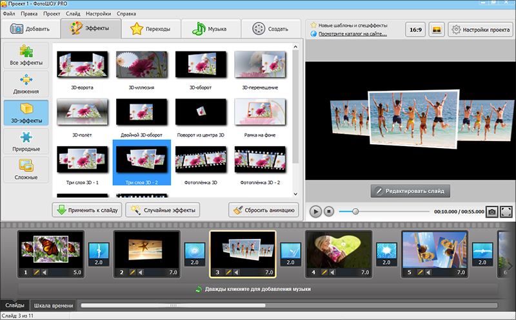516x320 pixels.
Task: Choose the 3D-иллюзия effect thumbnail
Action: click(141, 64)
